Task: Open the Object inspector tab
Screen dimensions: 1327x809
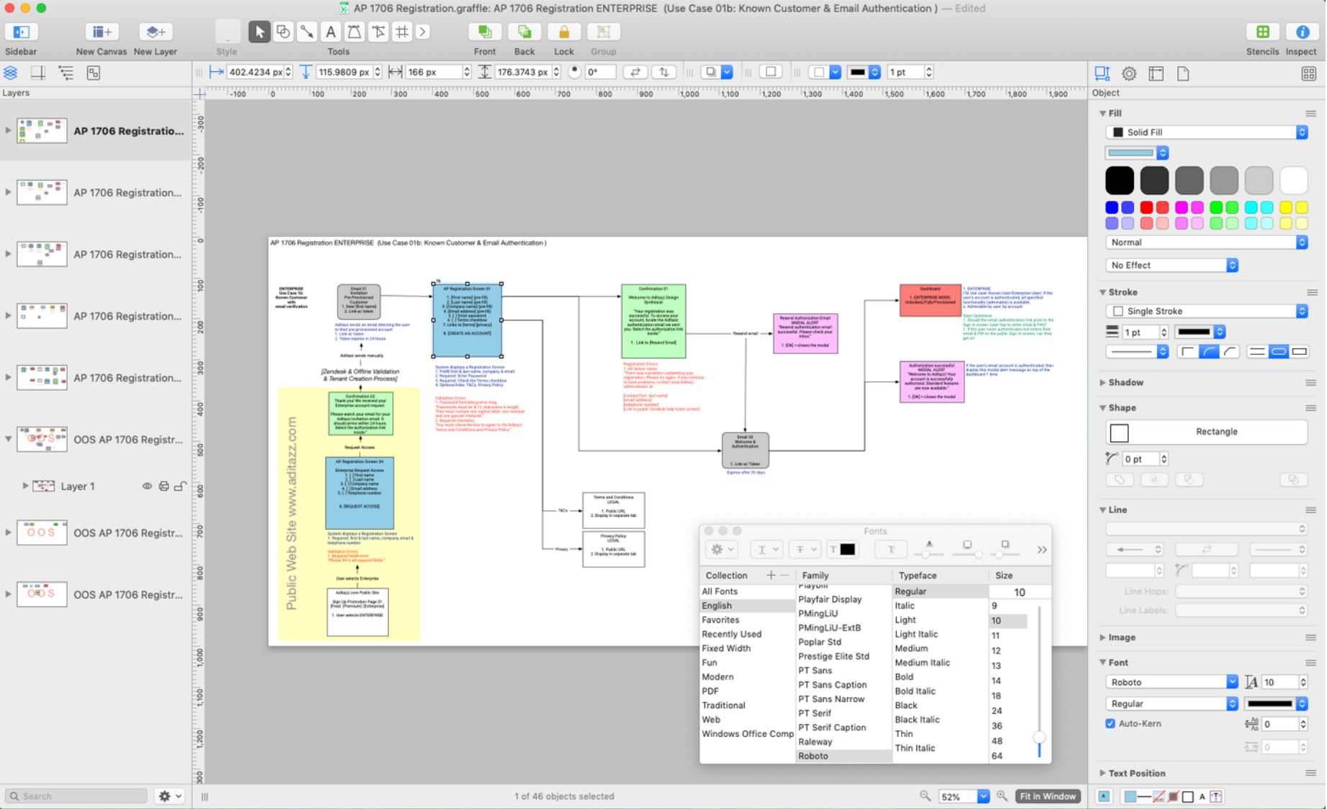Action: (x=1102, y=73)
